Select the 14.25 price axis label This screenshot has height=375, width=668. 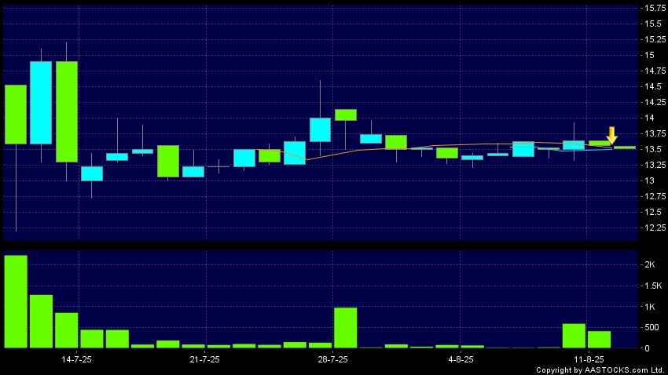click(655, 102)
